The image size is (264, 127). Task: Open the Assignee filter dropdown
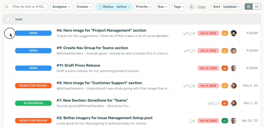[x=61, y=7]
